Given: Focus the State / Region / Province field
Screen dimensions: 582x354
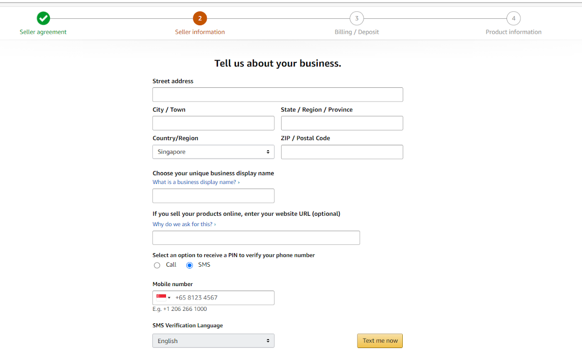Looking at the screenshot, I should pyautogui.click(x=342, y=123).
